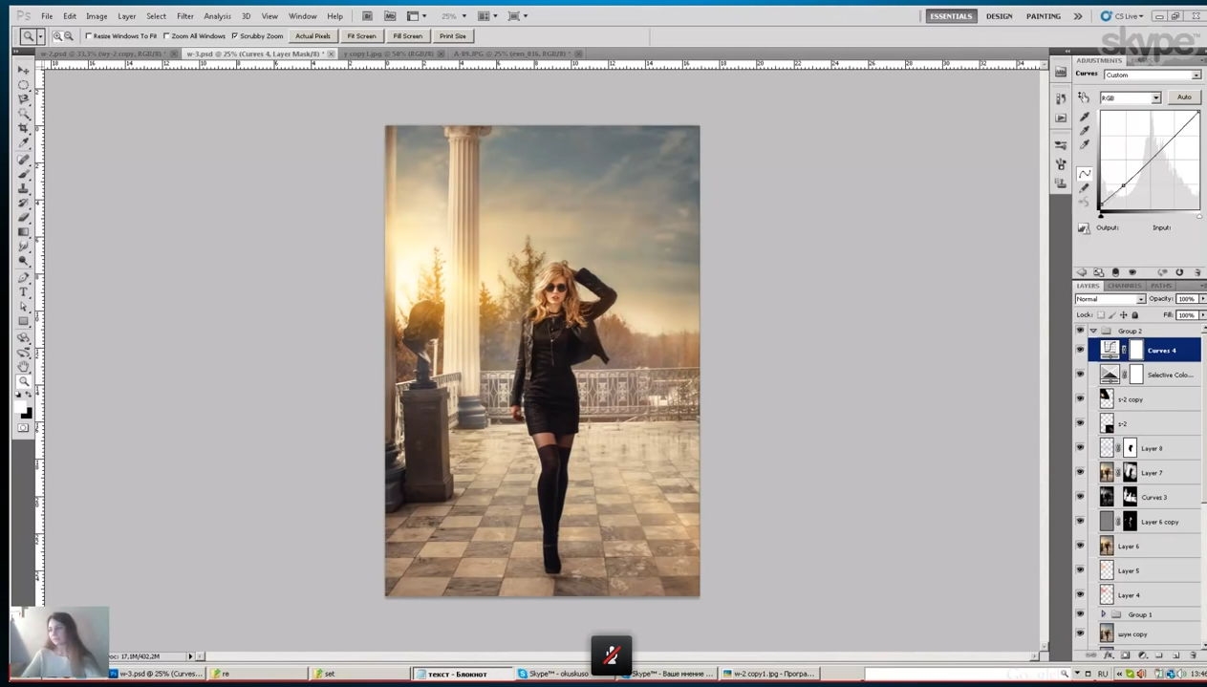Select the Clone Stamp tool
The width and height of the screenshot is (1207, 687).
(x=24, y=188)
